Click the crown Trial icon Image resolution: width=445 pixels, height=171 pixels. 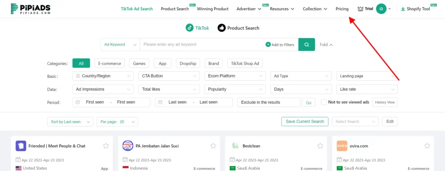(360, 9)
